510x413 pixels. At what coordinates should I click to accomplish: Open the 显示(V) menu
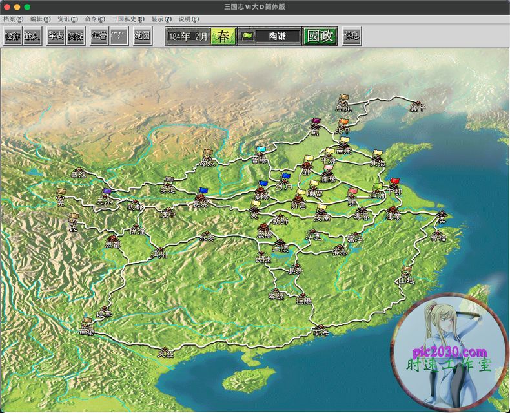coord(161,19)
